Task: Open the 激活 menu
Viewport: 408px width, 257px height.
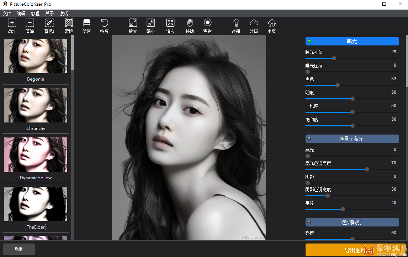Action: 64,13
